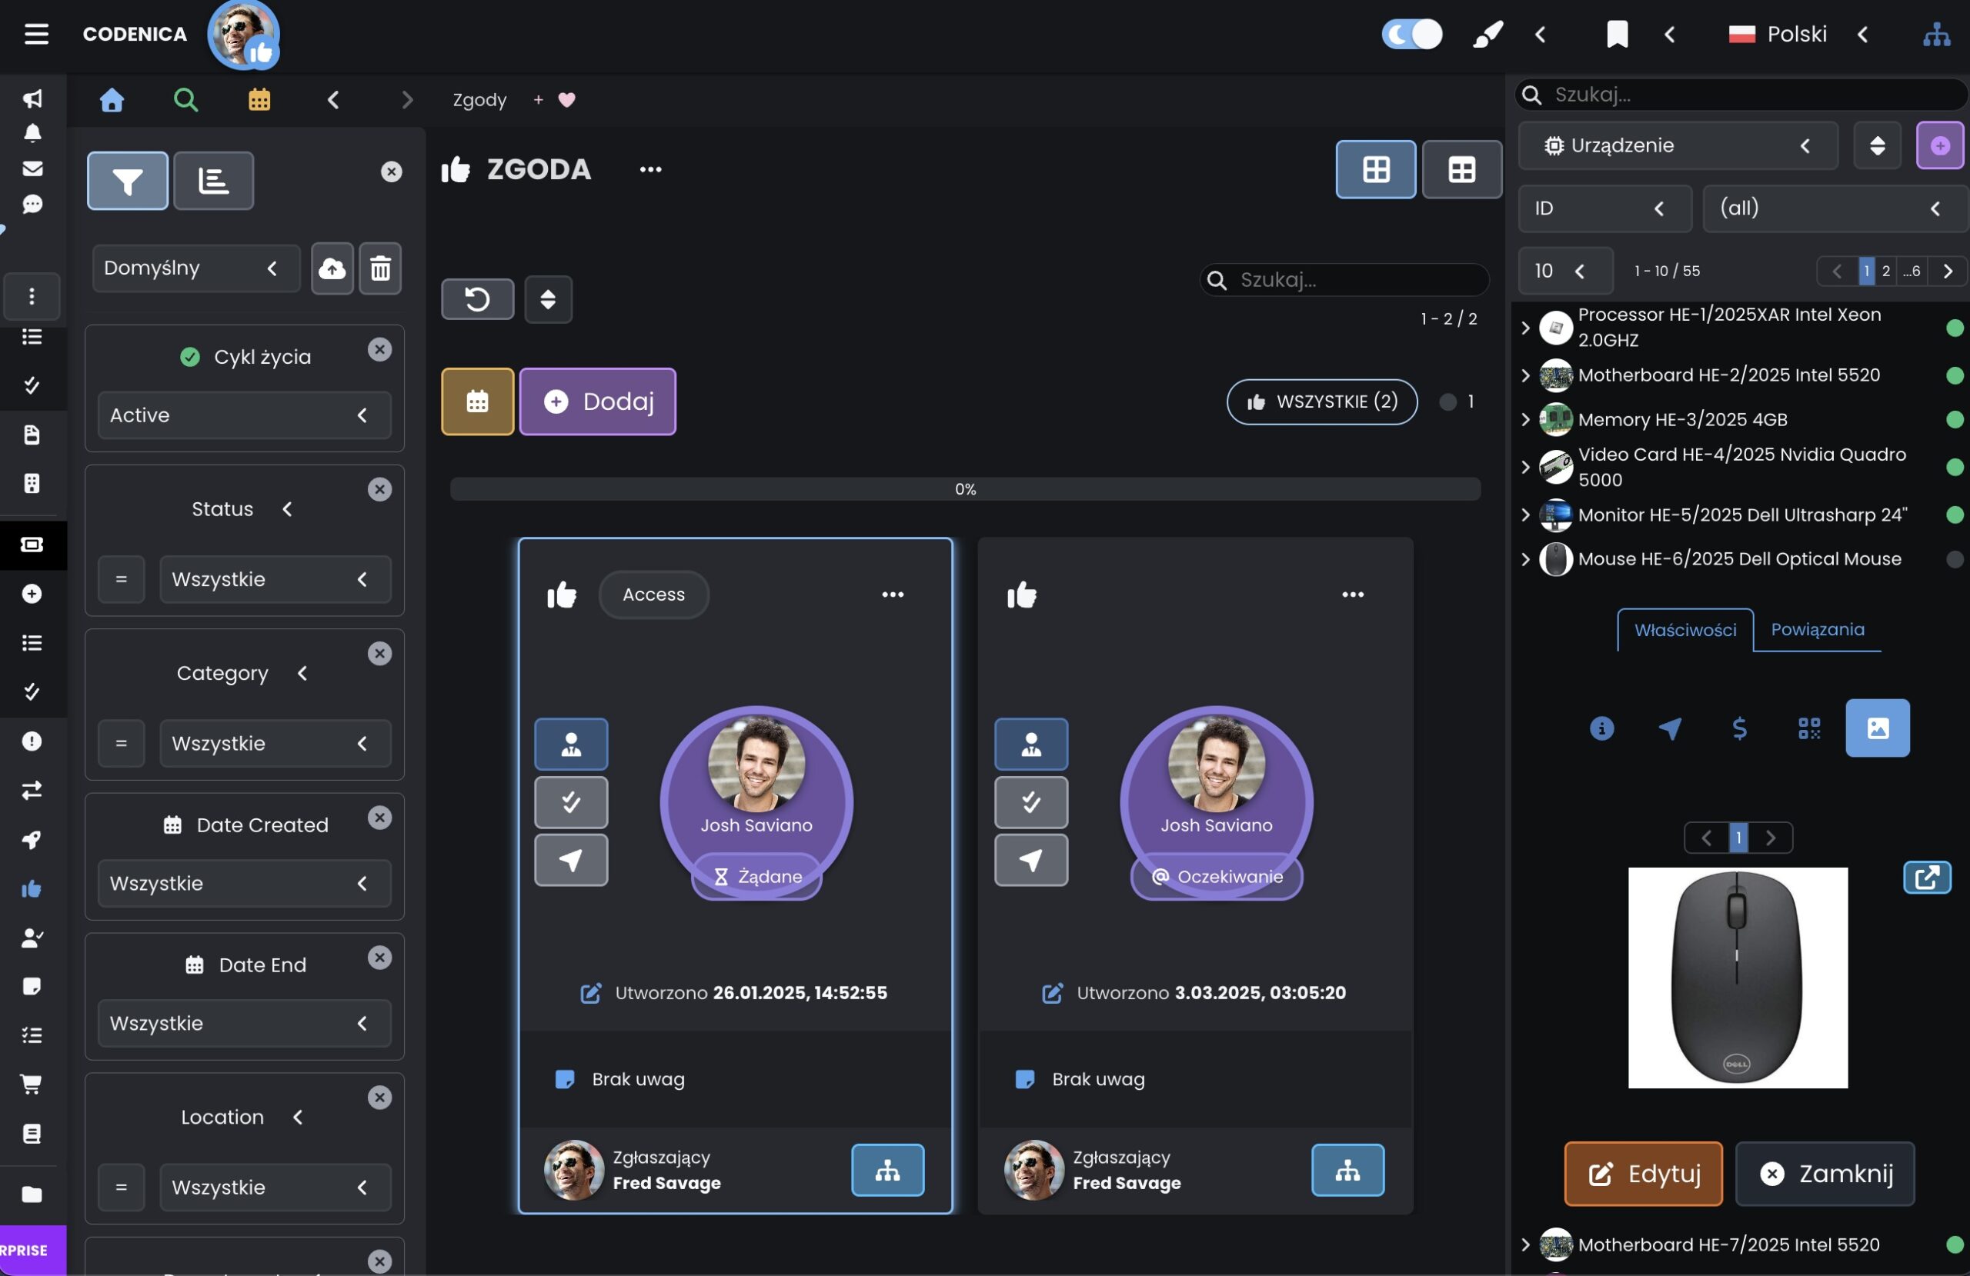1970x1276 pixels.
Task: Click the Dodaj button
Action: (598, 402)
